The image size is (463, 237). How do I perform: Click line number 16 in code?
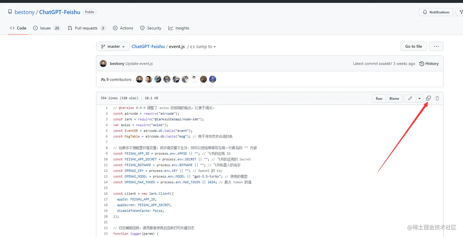tap(105, 194)
